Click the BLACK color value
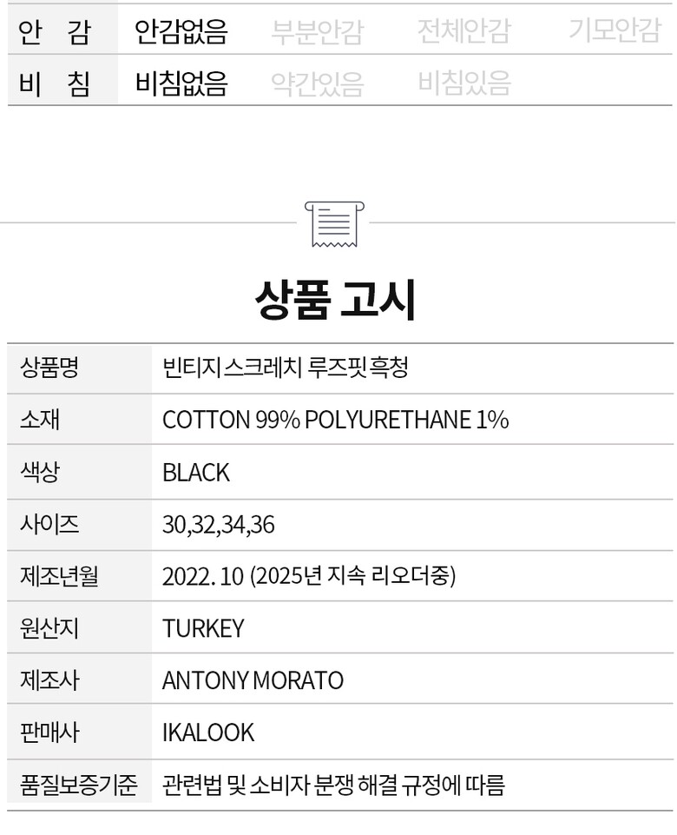This screenshot has height=835, width=677. 196,473
